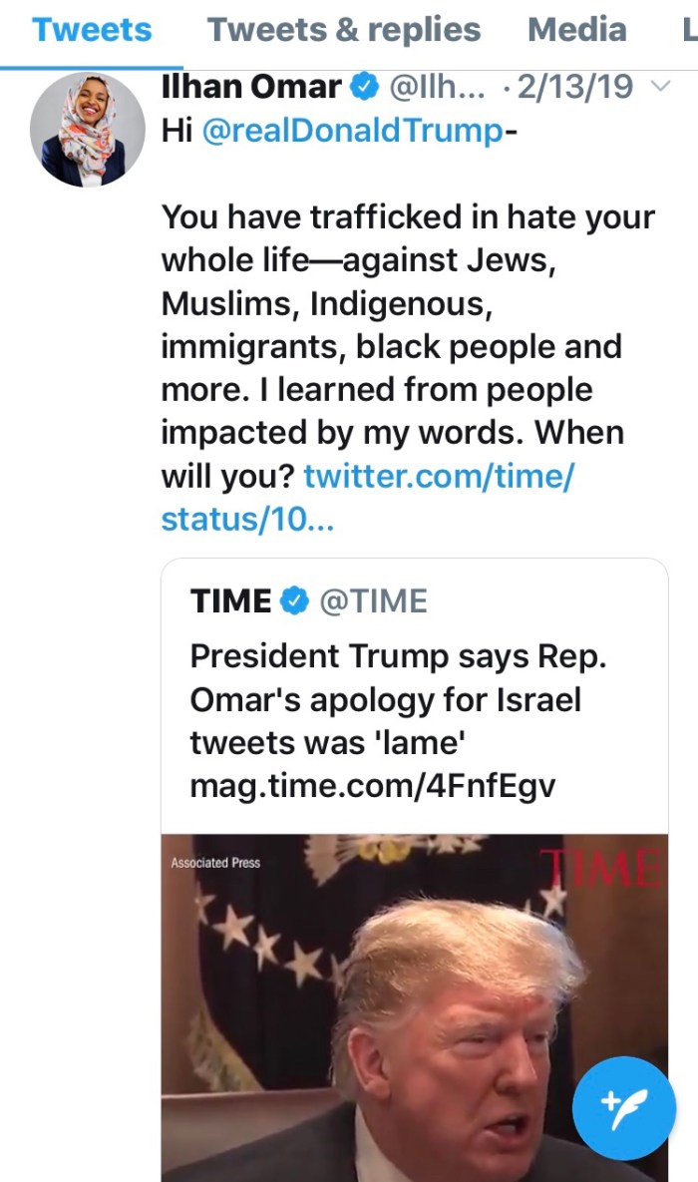
Task: Click the bold TIME account name in quoted tweet
Action: [230, 600]
